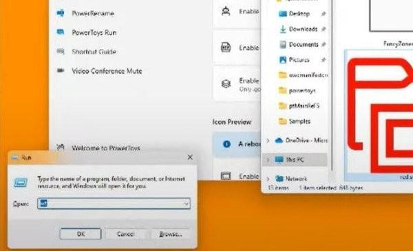Click the OneDrive cloud icon
The width and height of the screenshot is (413, 251).
[x=279, y=140]
